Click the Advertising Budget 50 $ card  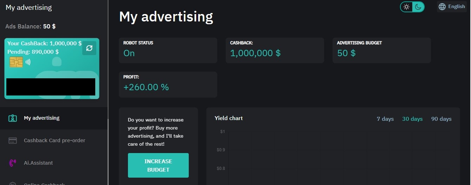pos(381,50)
